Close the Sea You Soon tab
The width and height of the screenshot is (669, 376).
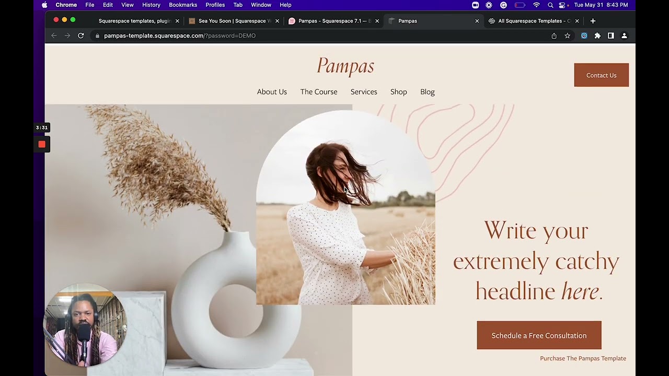click(x=277, y=21)
